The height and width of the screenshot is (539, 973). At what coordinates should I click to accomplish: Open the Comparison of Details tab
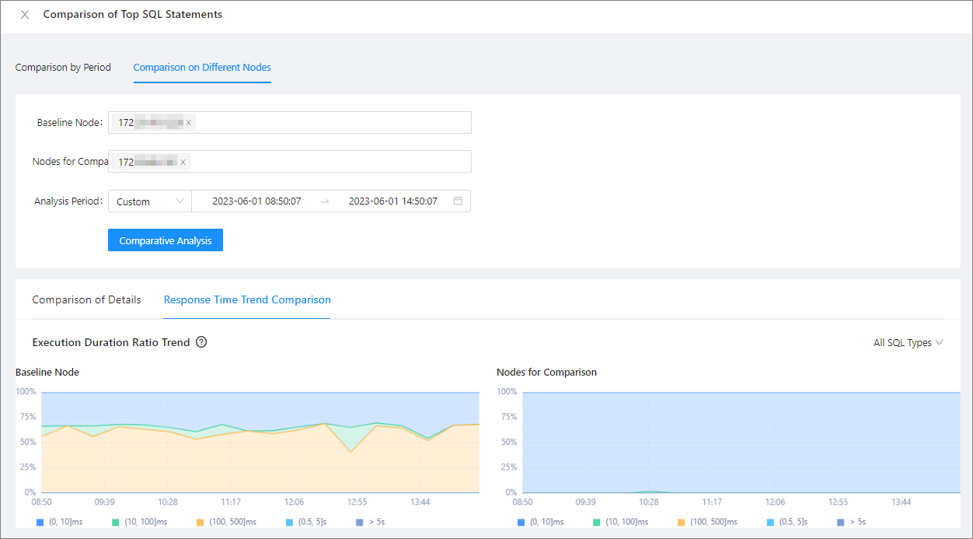point(86,300)
